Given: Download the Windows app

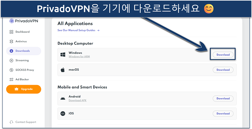Looking at the screenshot, I should pyautogui.click(x=223, y=55).
